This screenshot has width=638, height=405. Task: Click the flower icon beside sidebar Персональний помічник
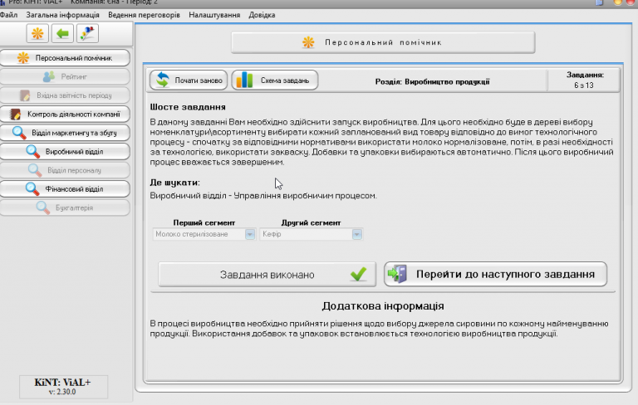tap(22, 58)
